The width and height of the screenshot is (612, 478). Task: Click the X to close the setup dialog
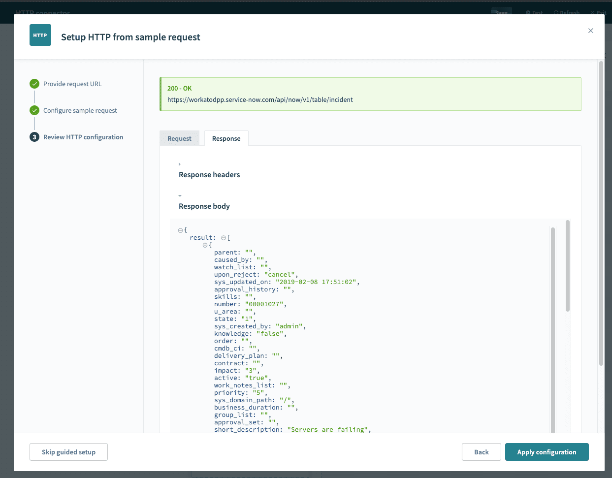pos(590,31)
